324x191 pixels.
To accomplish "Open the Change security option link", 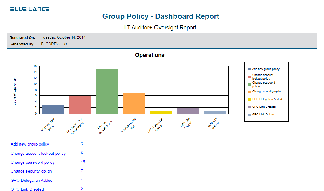I will [31, 171].
